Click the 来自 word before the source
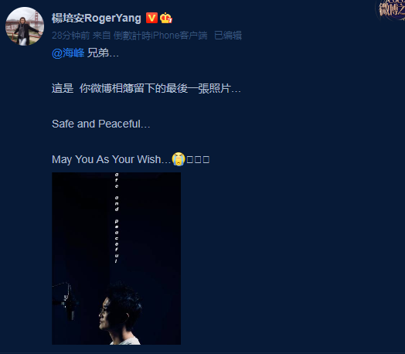Image resolution: width=405 pixels, height=354 pixels. (x=101, y=36)
